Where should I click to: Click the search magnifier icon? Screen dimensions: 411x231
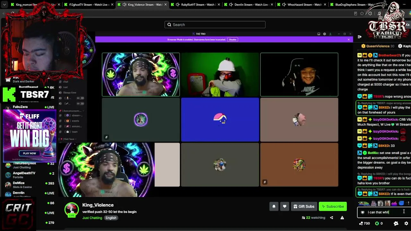point(169,25)
